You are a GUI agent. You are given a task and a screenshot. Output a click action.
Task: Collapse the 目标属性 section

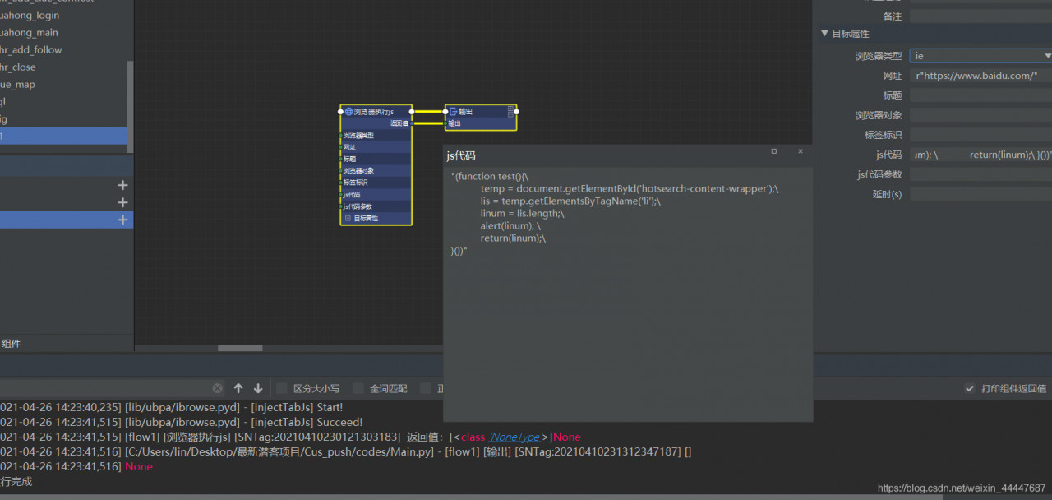[825, 34]
